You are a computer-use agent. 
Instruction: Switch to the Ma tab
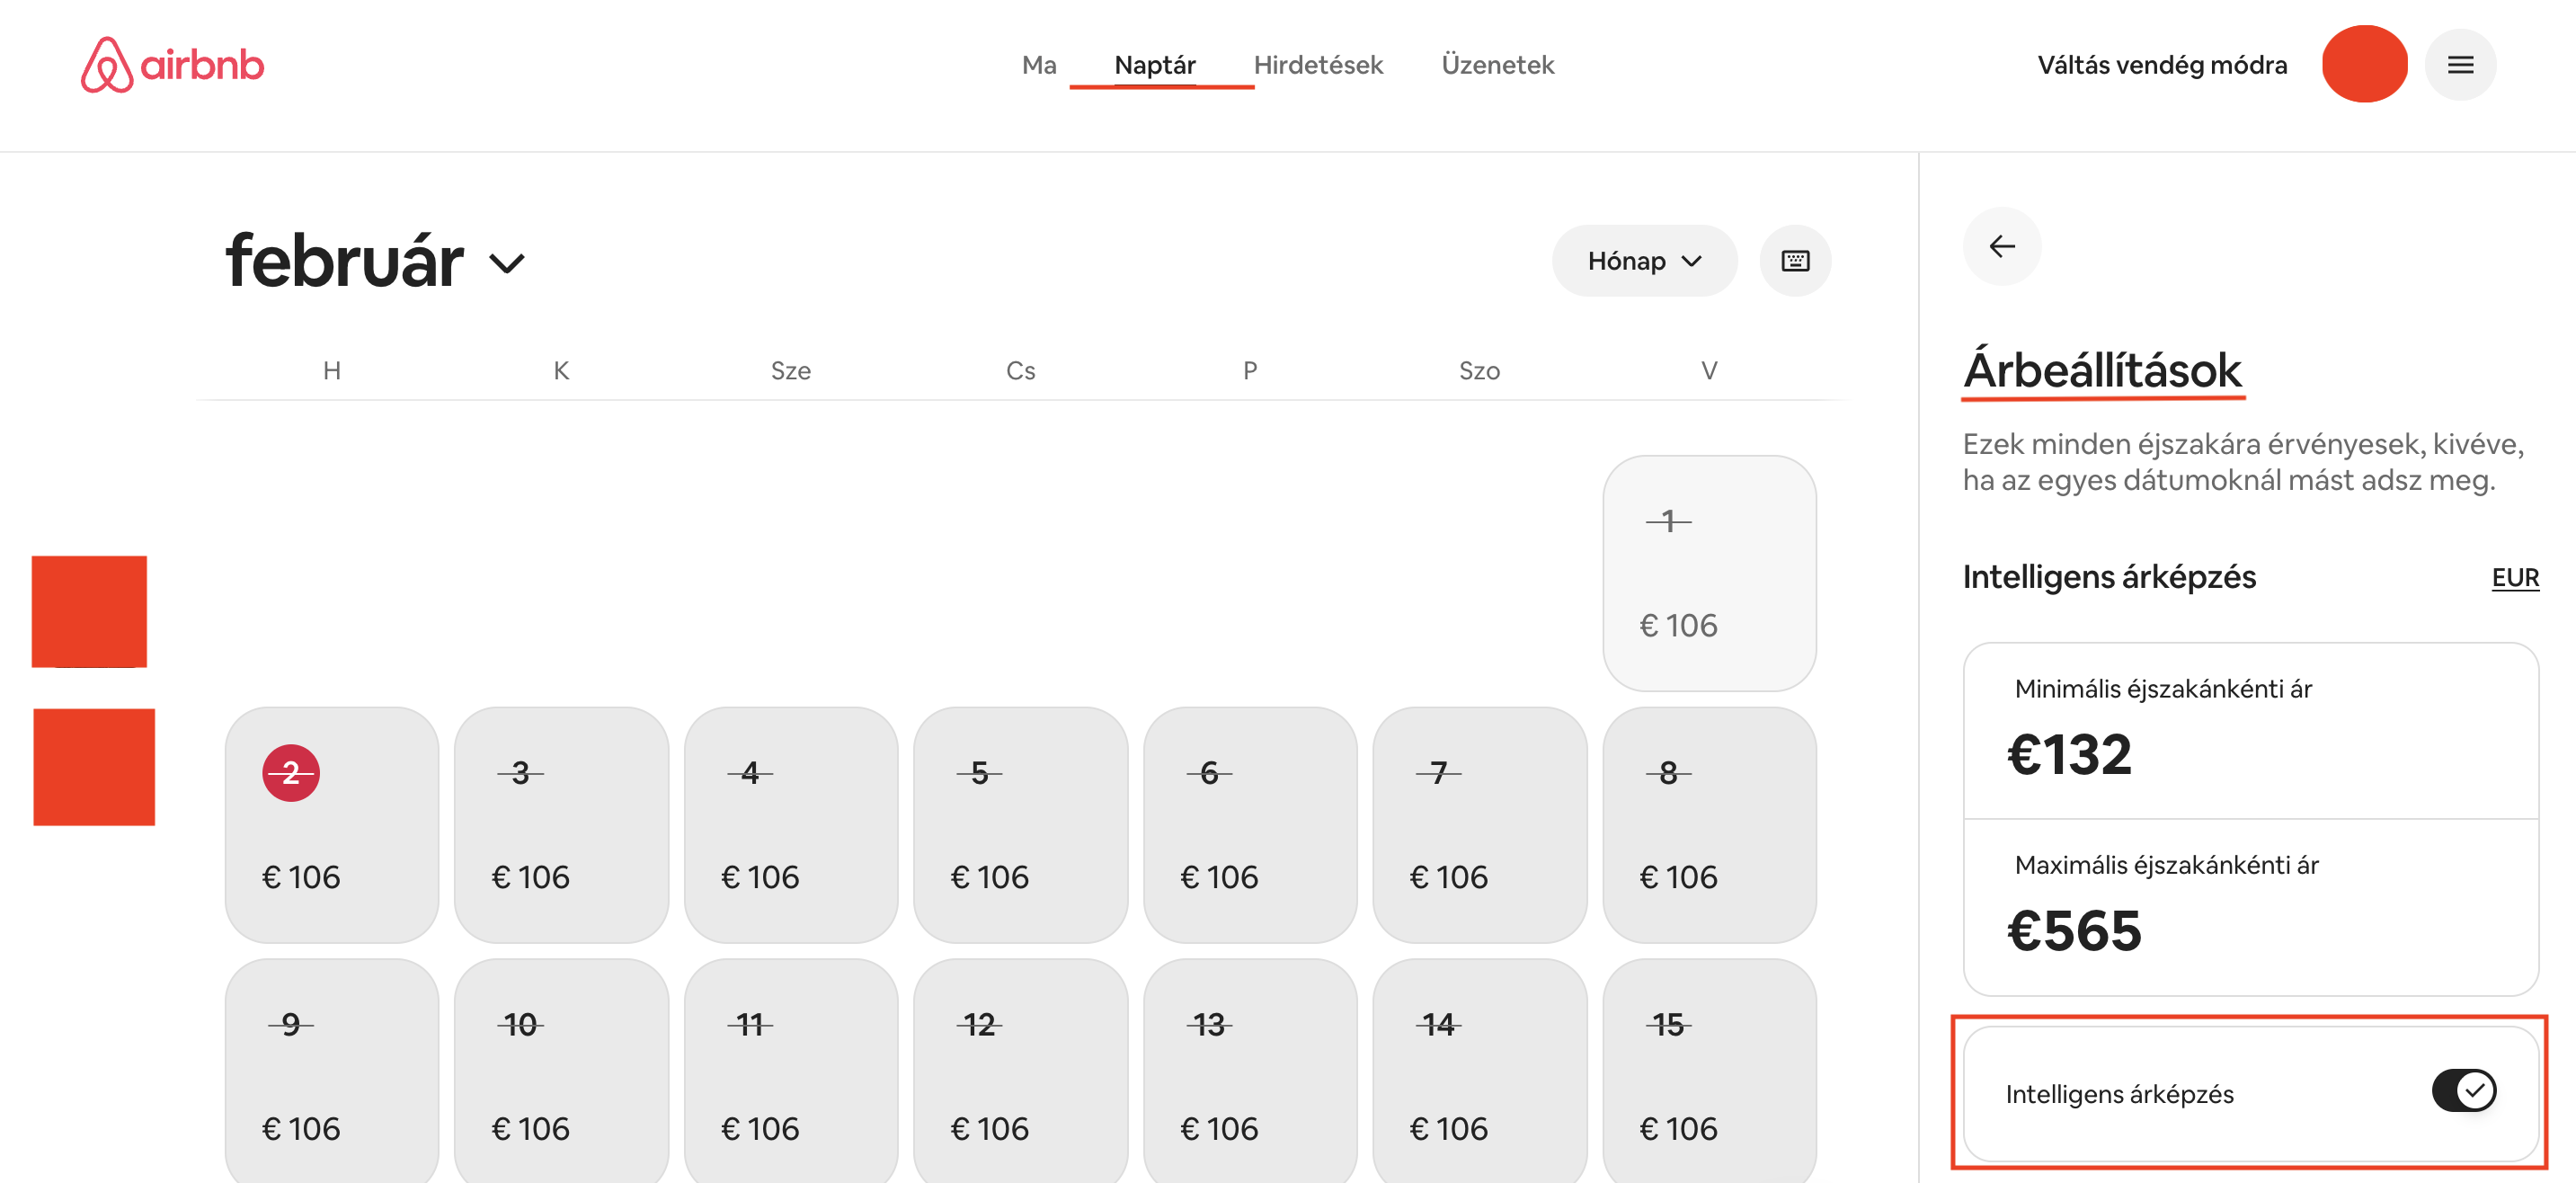click(1039, 65)
